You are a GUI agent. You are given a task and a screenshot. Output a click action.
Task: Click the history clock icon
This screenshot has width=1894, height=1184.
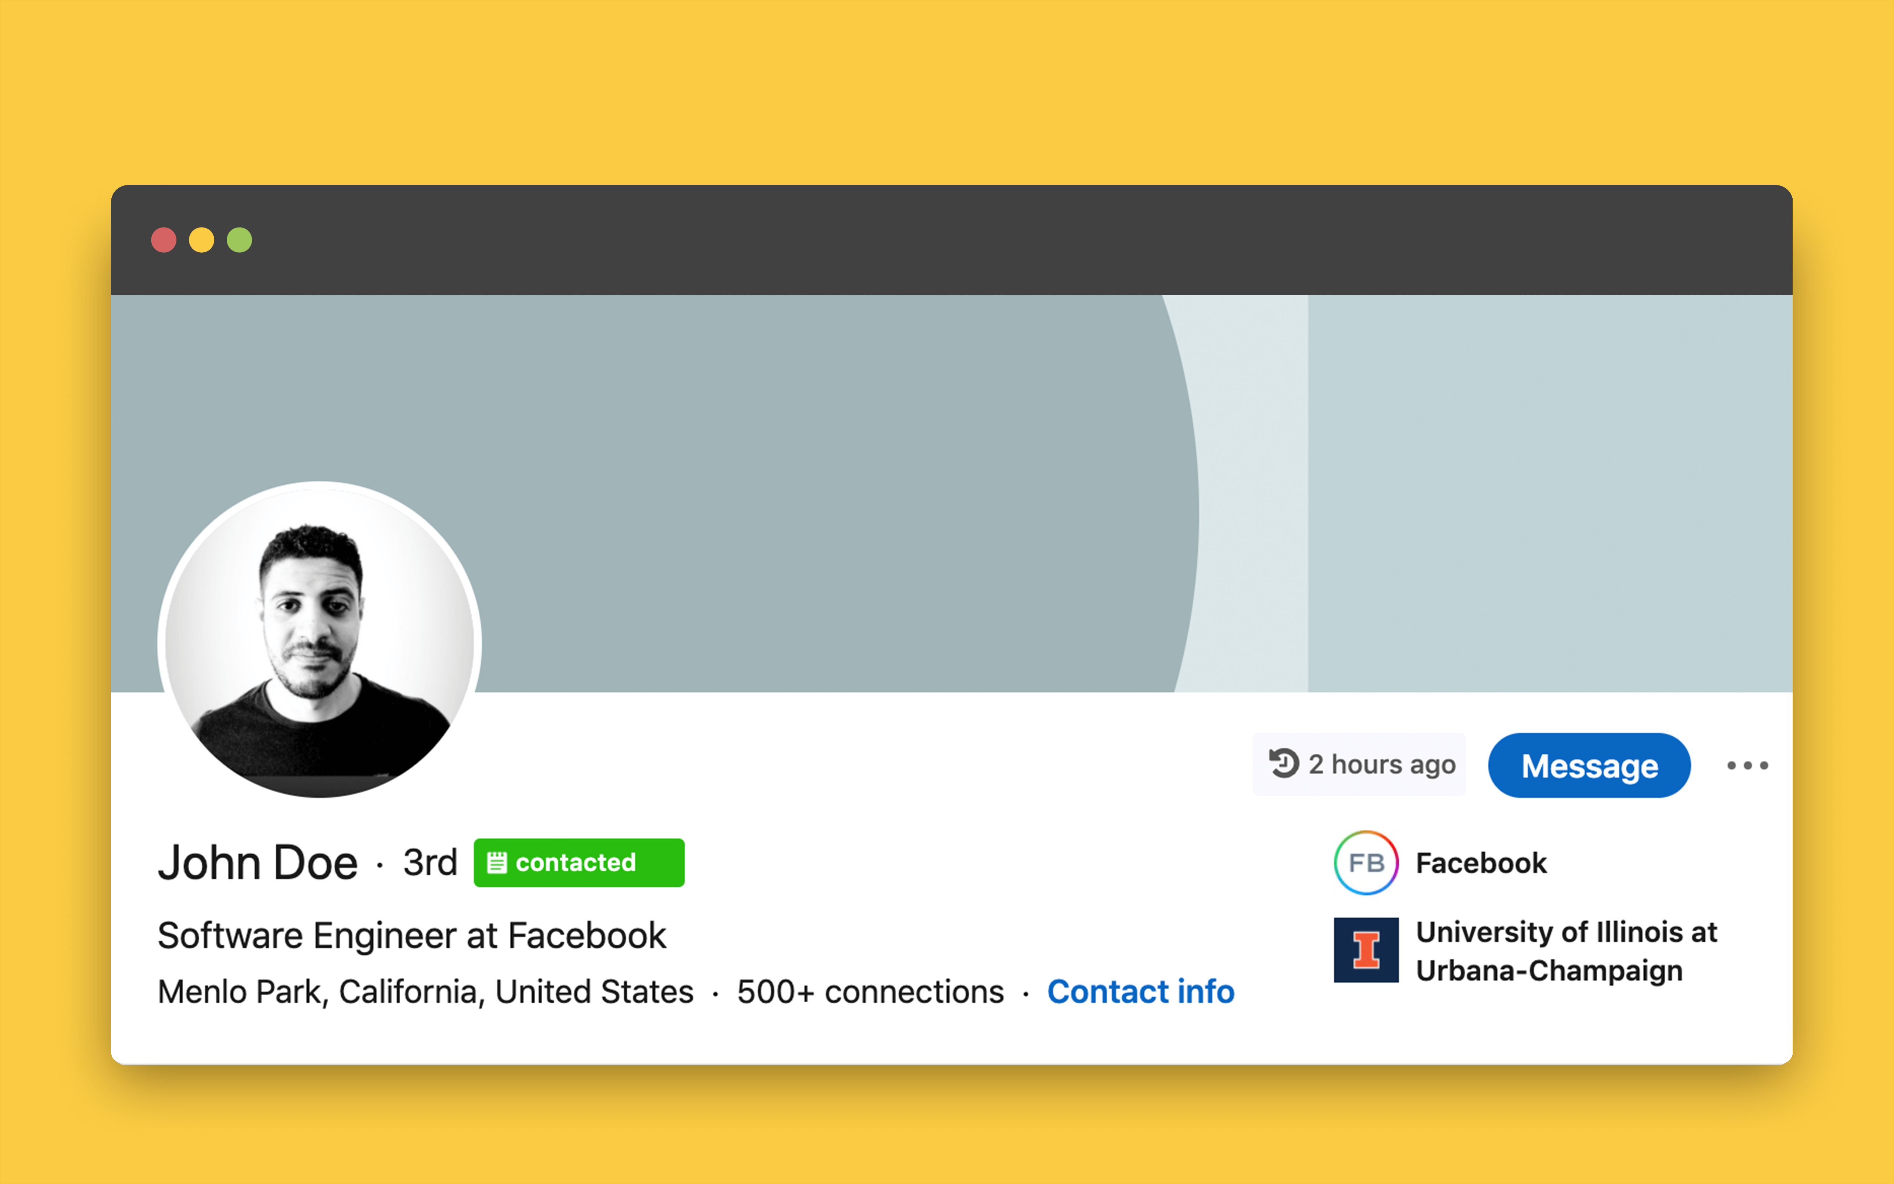coord(1284,763)
